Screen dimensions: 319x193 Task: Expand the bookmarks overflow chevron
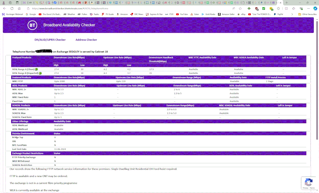coord(292,14)
